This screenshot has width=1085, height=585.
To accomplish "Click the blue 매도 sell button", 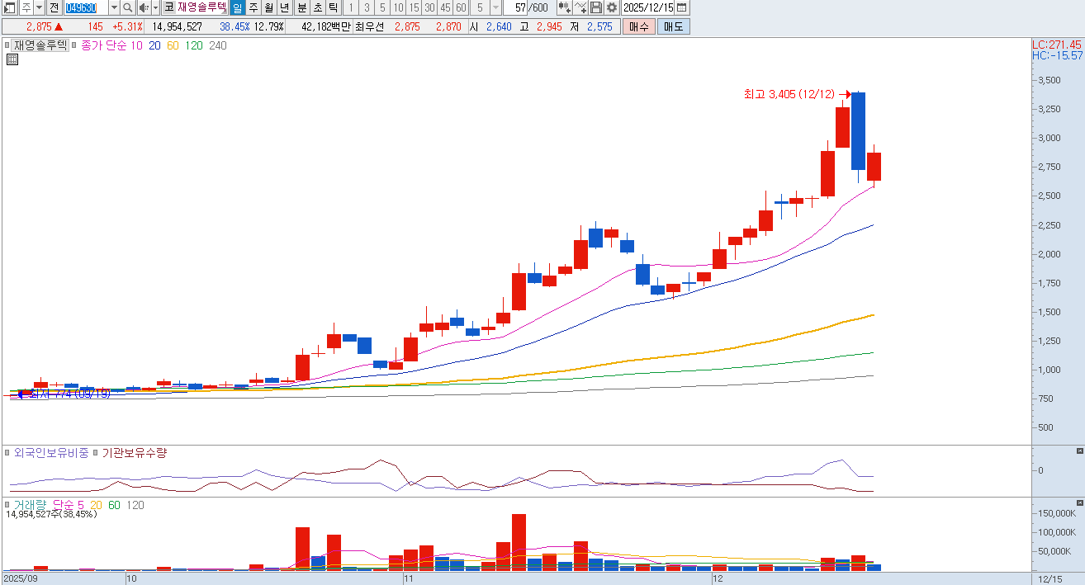I will [673, 26].
